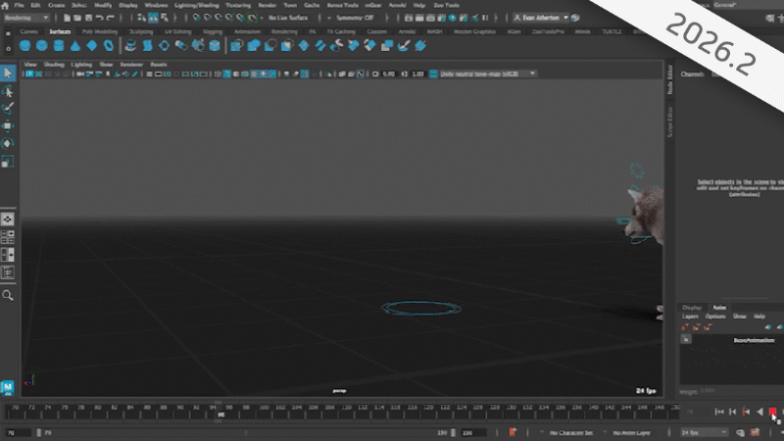Click the current frame marker 95
The height and width of the screenshot is (441, 784).
tap(220, 415)
